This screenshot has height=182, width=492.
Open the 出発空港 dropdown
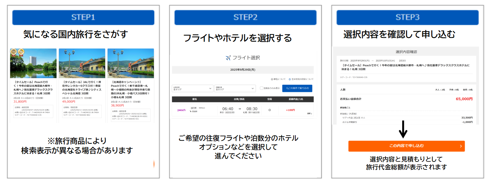pos(192,88)
